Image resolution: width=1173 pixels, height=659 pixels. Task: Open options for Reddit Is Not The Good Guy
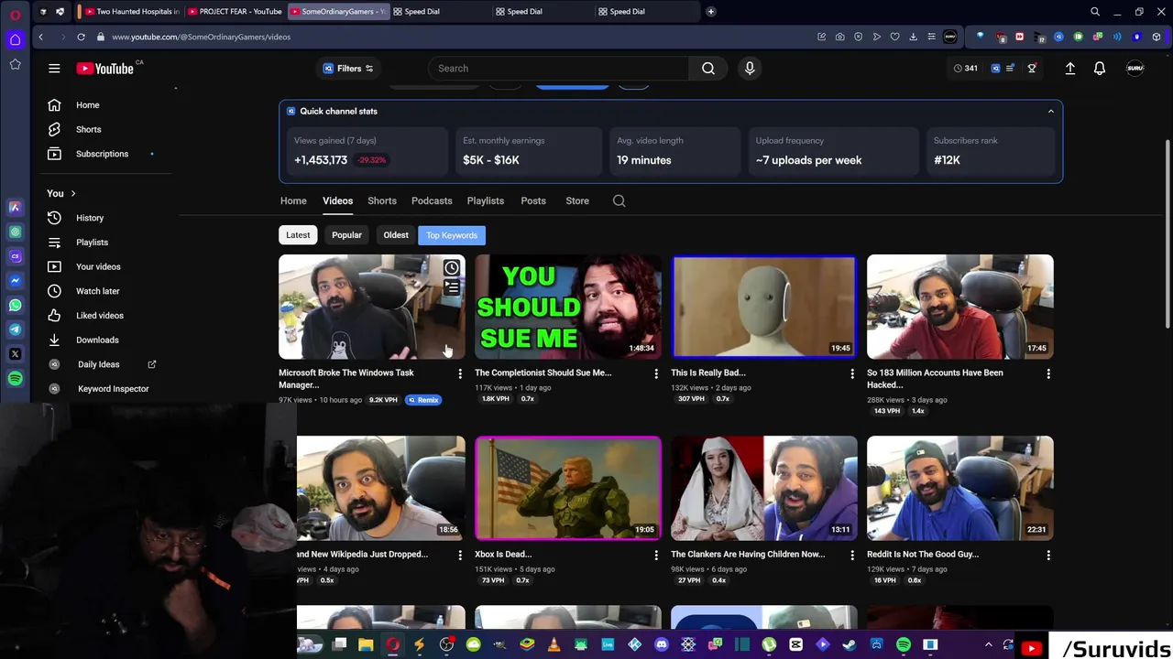[x=1048, y=555]
